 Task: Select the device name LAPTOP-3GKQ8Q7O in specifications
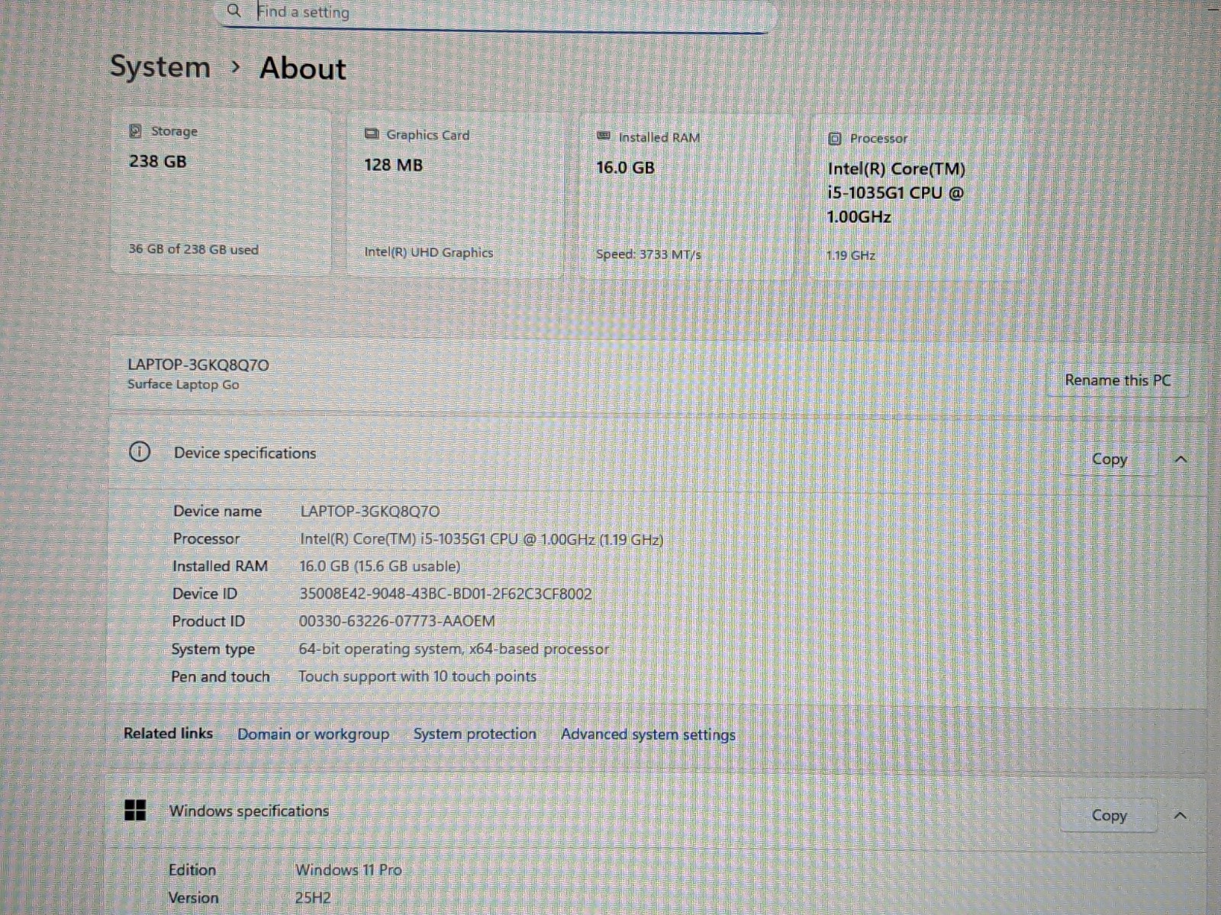coord(370,512)
